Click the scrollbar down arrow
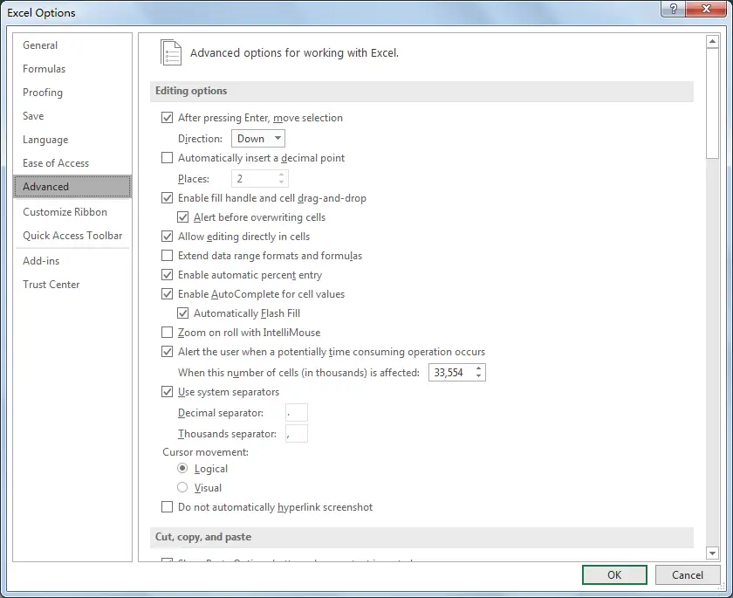This screenshot has width=733, height=598. point(712,553)
